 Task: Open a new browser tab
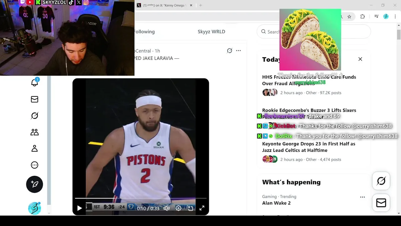click(x=200, y=5)
